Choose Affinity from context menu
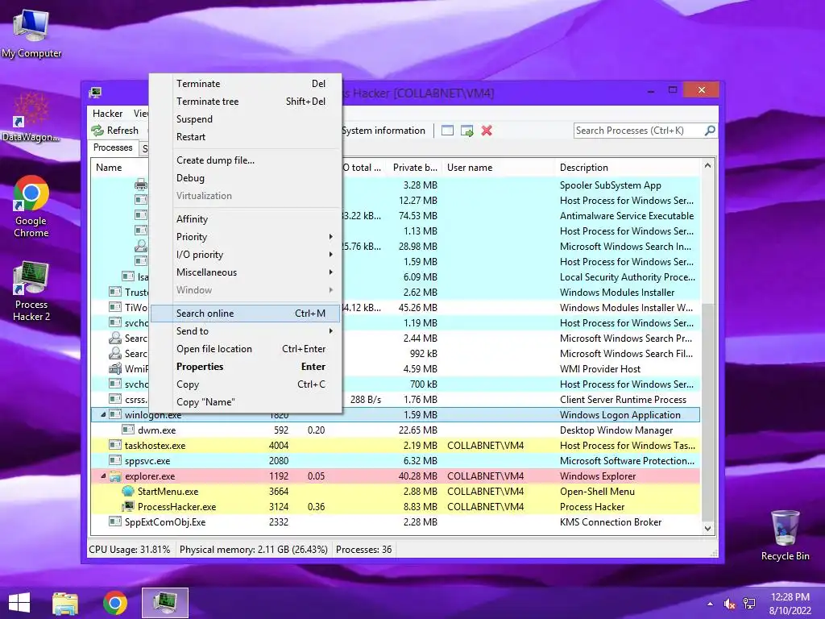825x619 pixels. pos(245,219)
